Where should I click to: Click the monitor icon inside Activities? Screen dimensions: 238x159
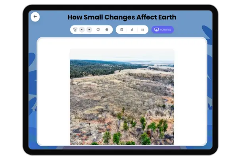156,30
